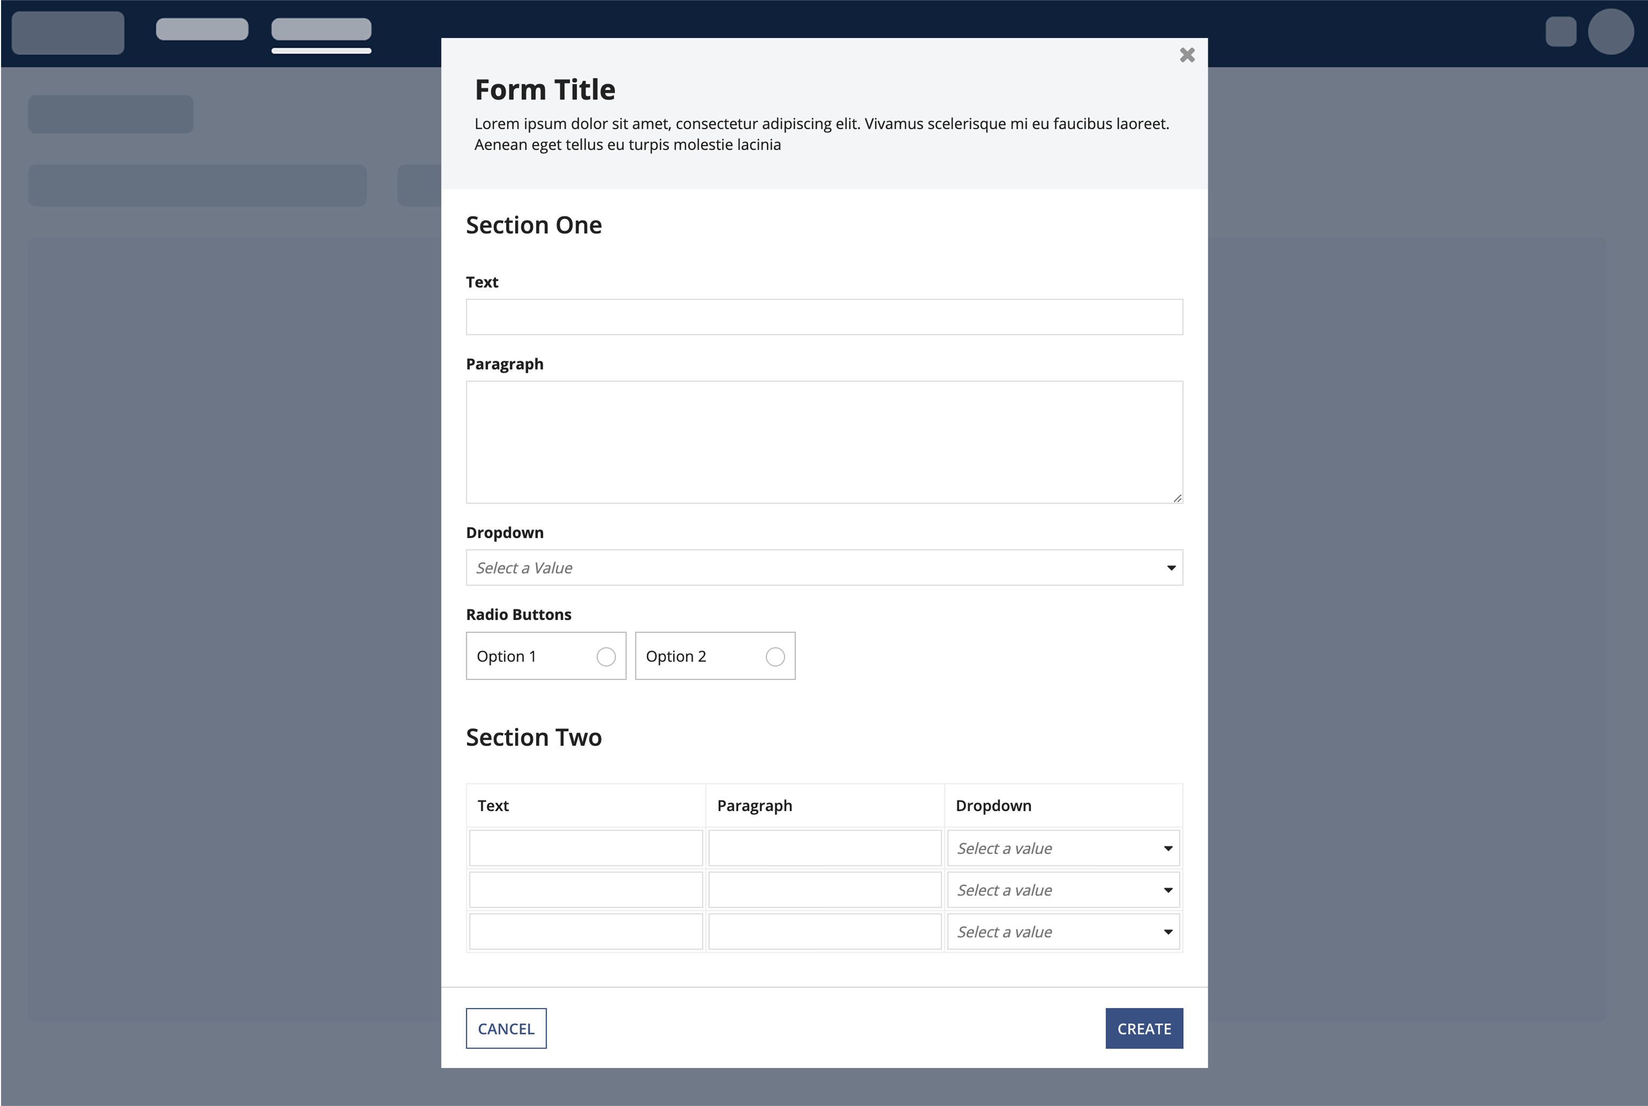Close the form dialog with X icon
The width and height of the screenshot is (1648, 1106).
(1186, 55)
